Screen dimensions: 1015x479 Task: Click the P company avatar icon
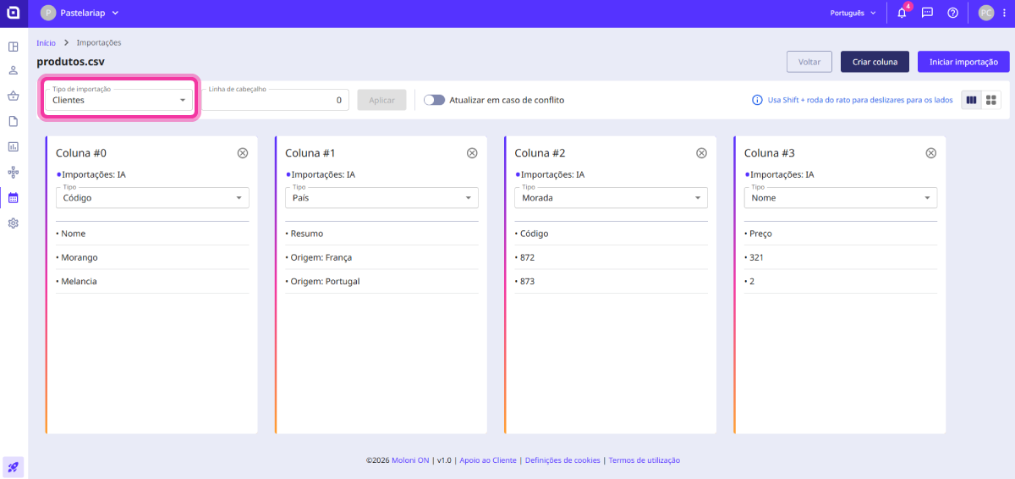pyautogui.click(x=47, y=13)
